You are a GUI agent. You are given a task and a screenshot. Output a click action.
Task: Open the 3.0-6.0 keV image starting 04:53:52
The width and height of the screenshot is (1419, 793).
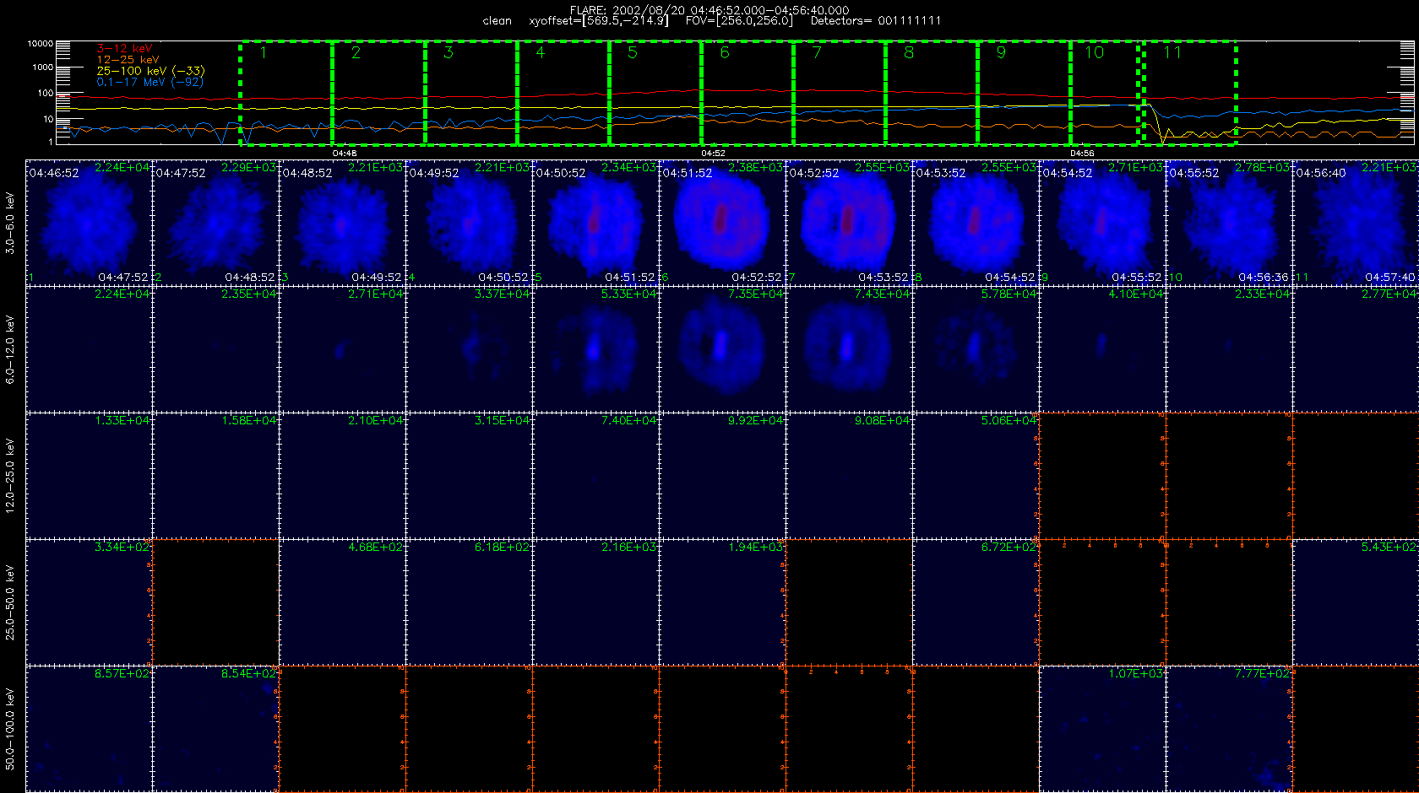(x=976, y=223)
